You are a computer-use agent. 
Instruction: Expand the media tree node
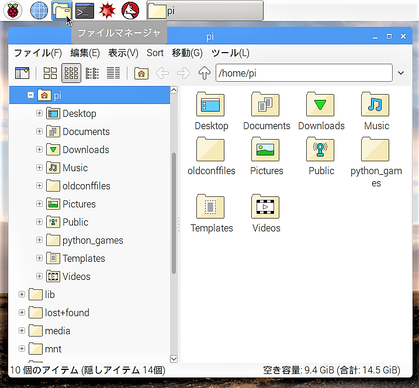tap(22, 331)
